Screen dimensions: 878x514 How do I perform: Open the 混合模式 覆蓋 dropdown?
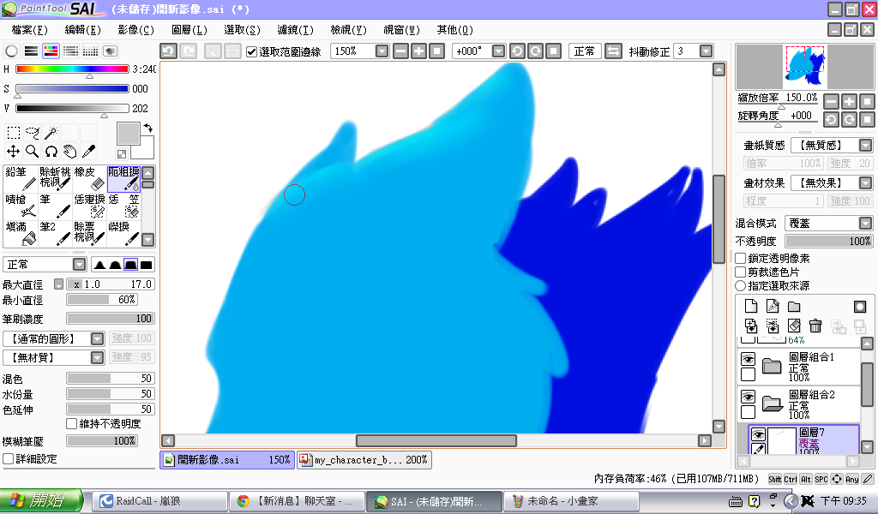pos(865,224)
